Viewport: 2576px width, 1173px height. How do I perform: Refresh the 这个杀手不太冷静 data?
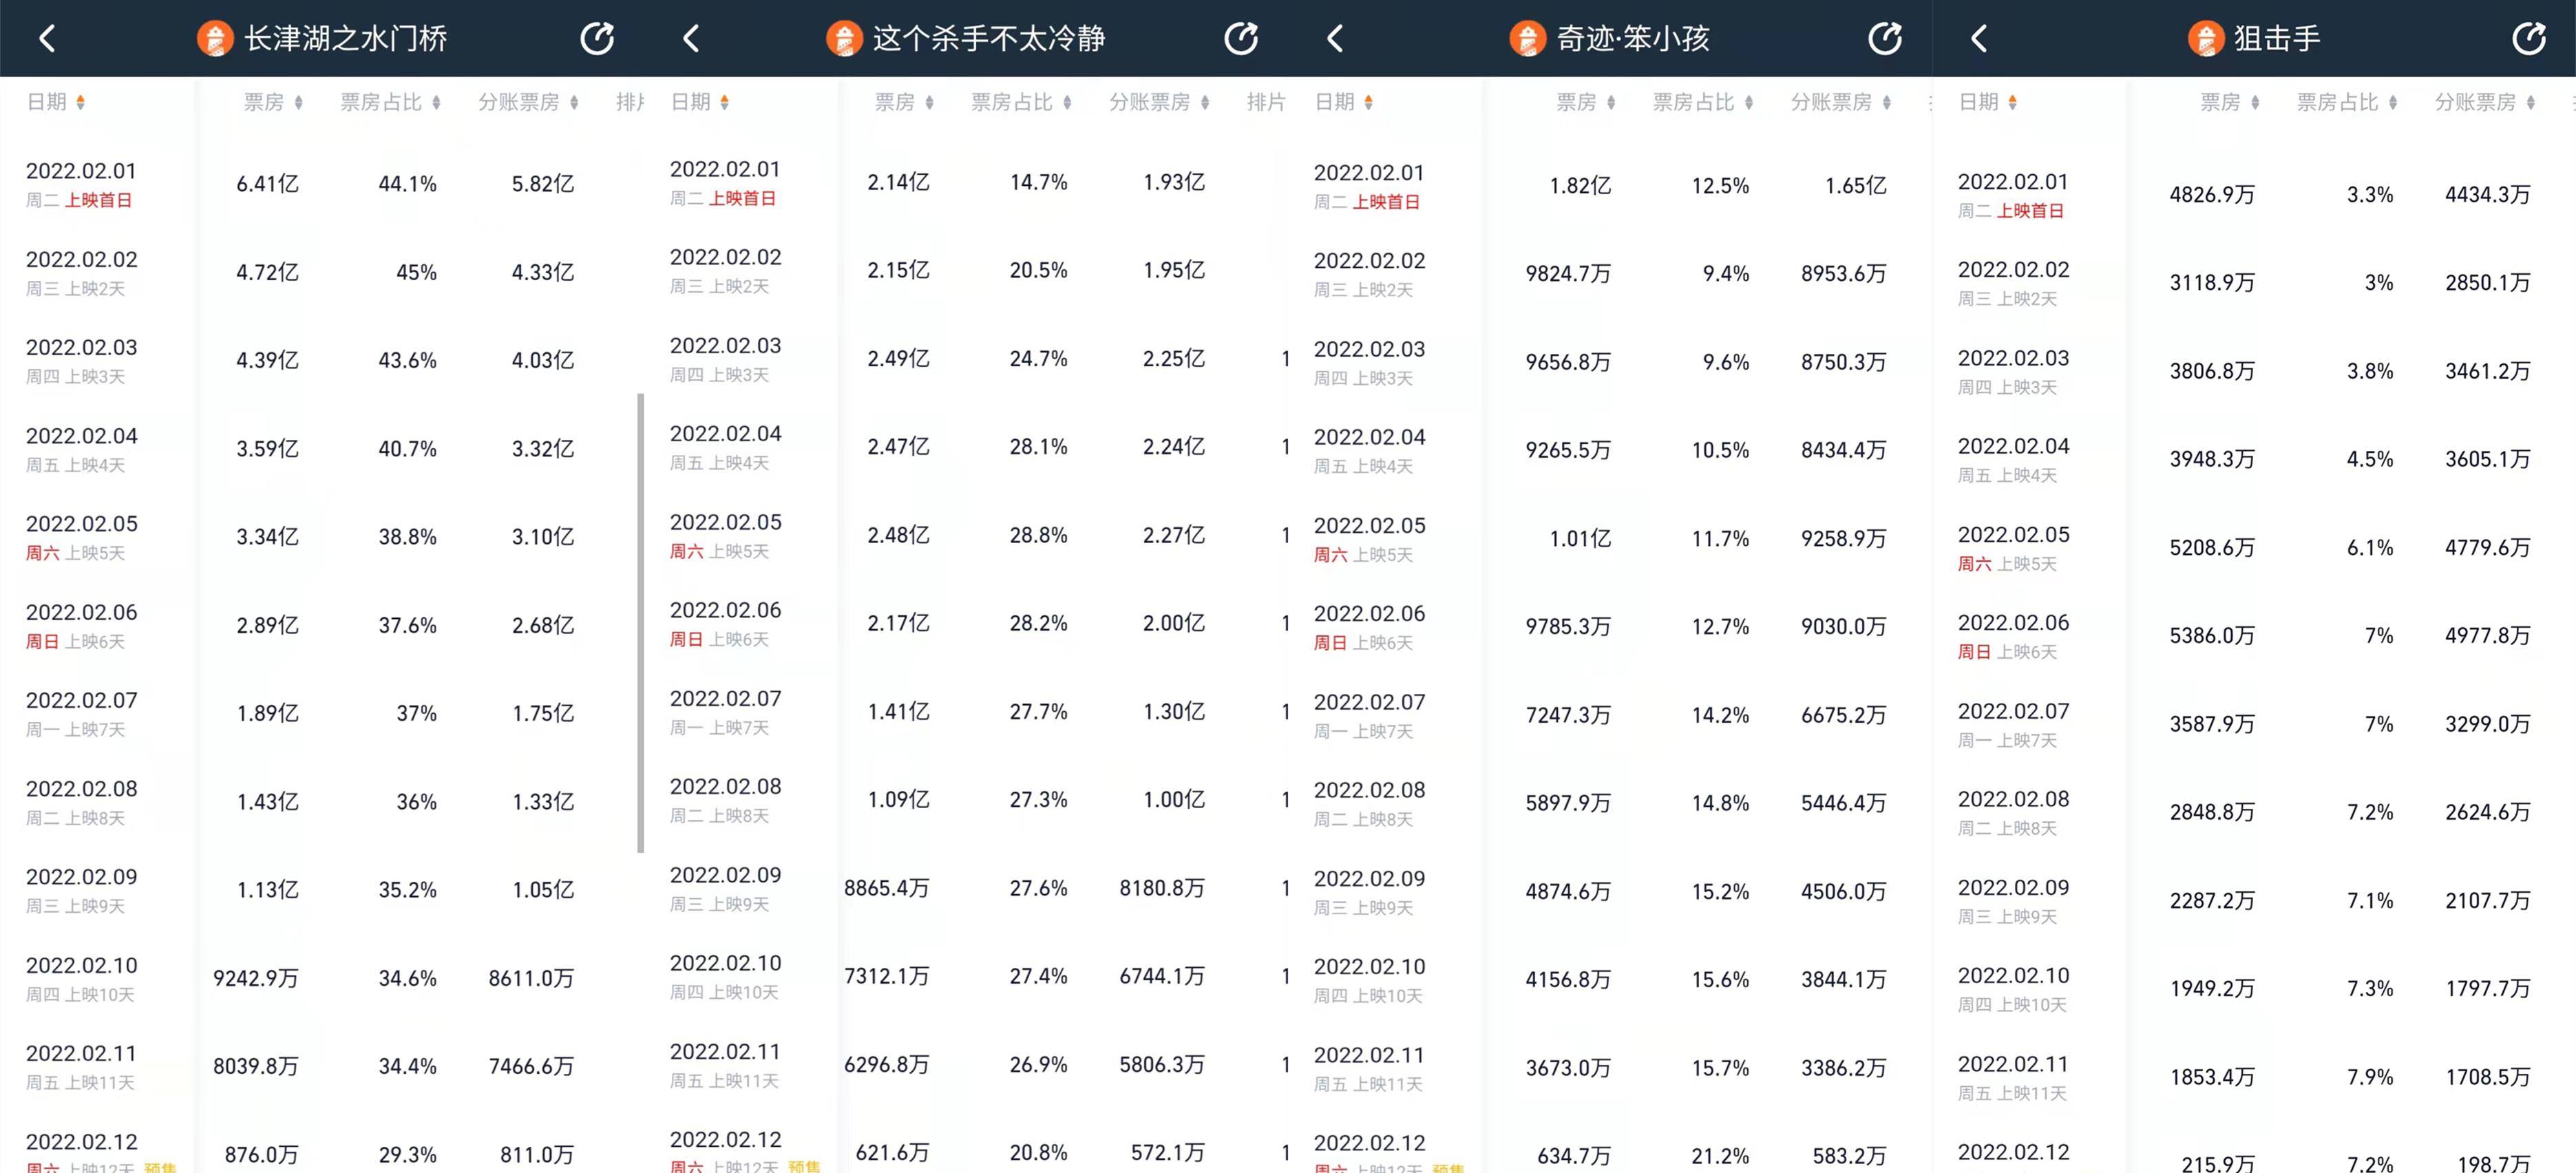point(1241,39)
